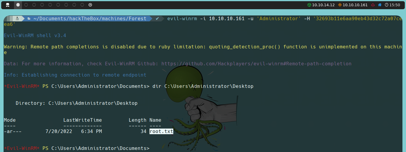This screenshot has height=152, width=406.
Task: Click the length value 34
Action: tap(144, 131)
